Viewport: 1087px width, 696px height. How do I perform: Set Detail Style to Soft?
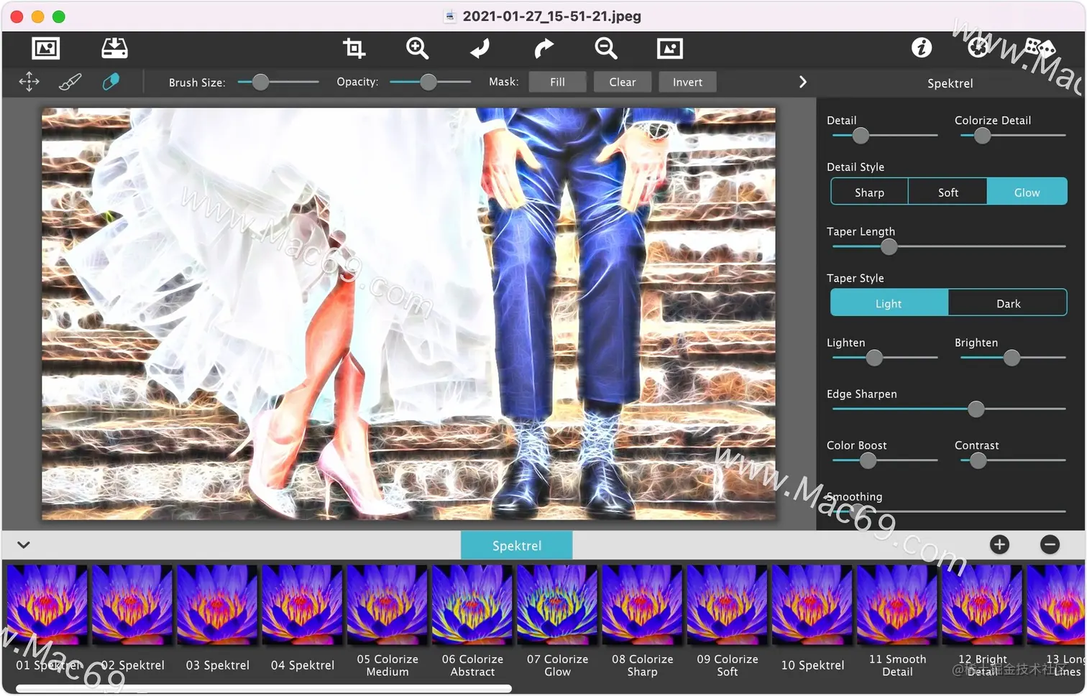tap(948, 192)
